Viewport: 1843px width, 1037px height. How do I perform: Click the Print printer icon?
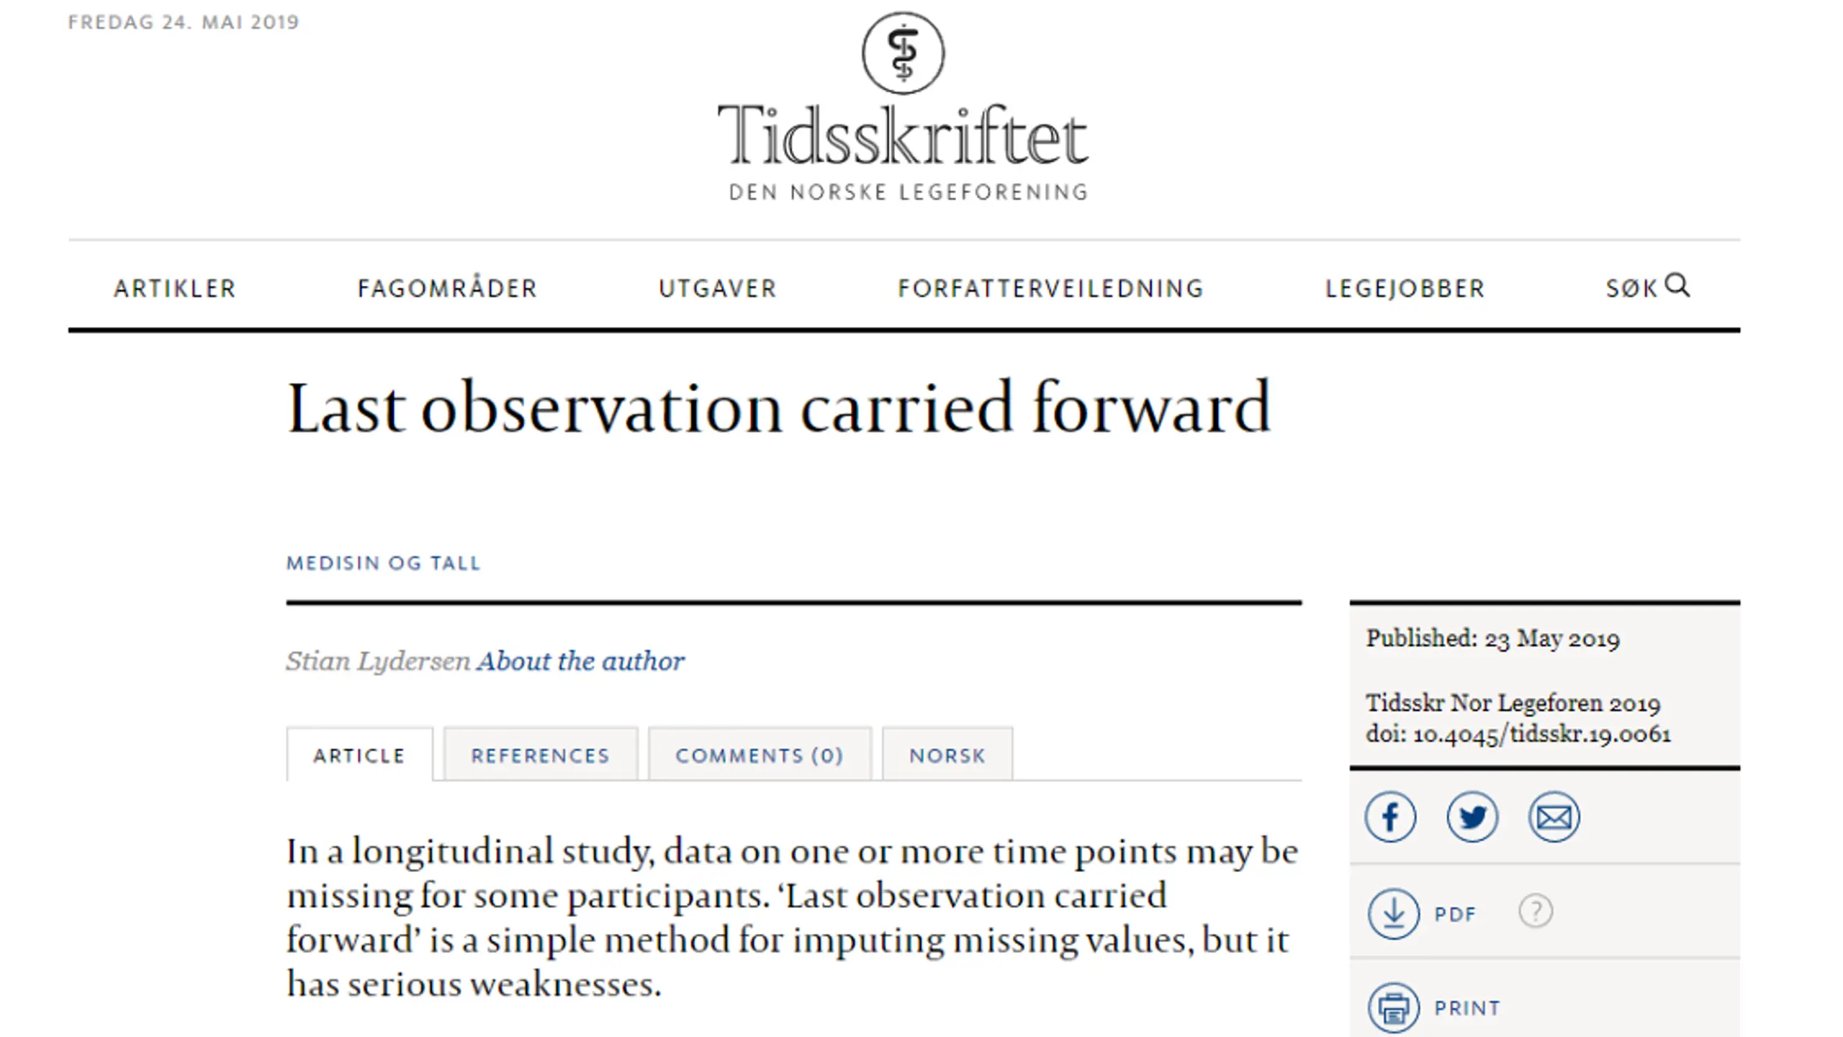pyautogui.click(x=1394, y=1007)
